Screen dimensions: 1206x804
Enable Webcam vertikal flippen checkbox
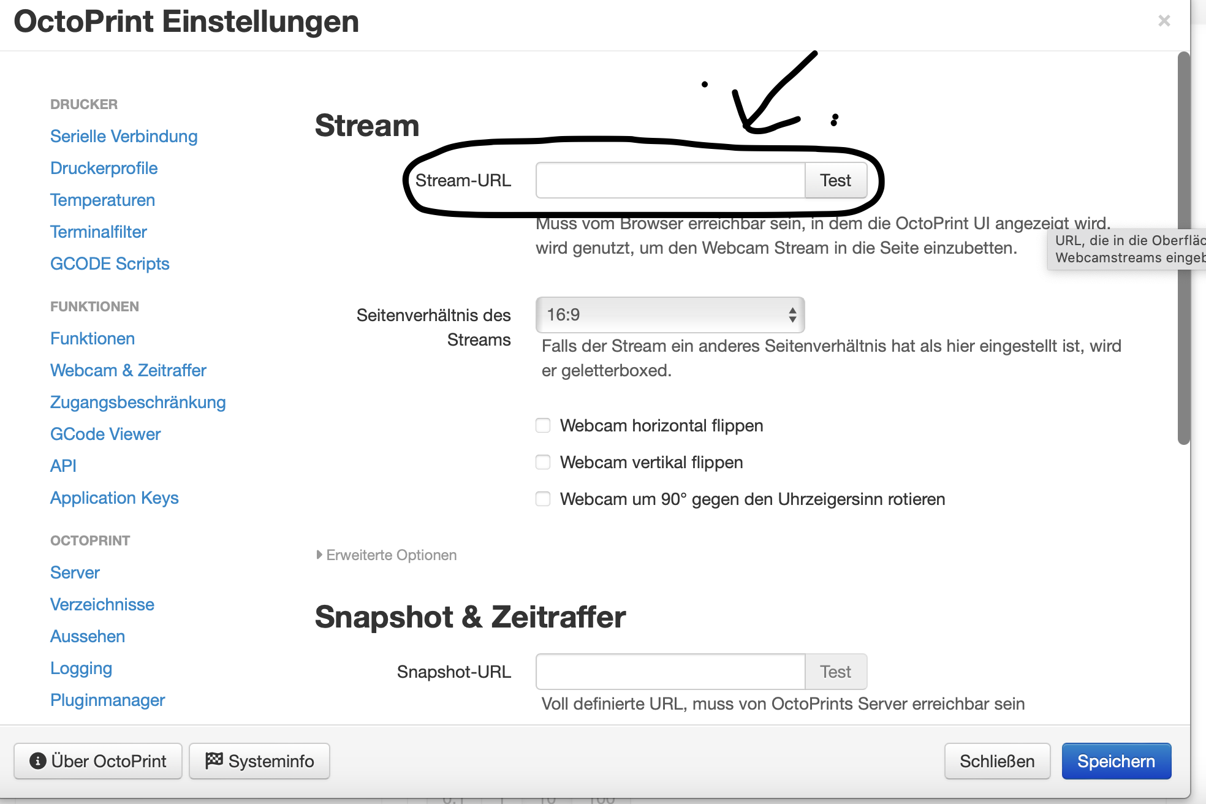point(543,462)
